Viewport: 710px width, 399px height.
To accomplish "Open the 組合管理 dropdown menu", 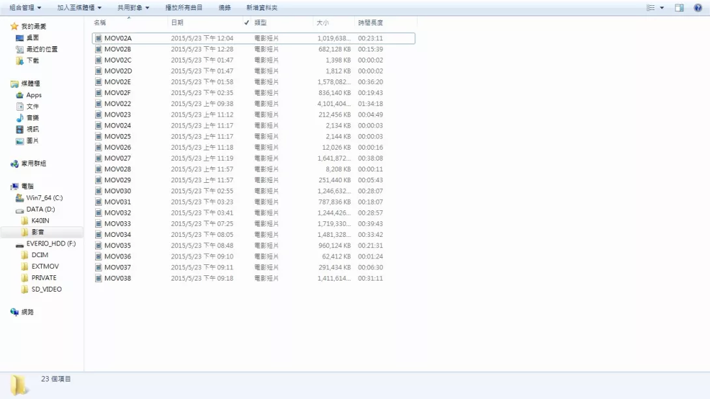I will tap(25, 8).
